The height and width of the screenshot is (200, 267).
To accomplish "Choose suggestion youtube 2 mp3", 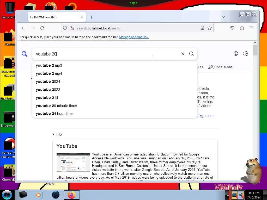I will pyautogui.click(x=115, y=65).
